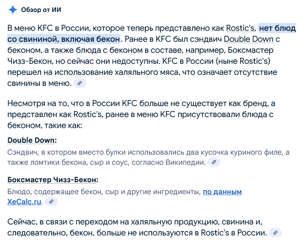
Task: Click link icon next to XeCalc.ru
Action: pos(51,201)
